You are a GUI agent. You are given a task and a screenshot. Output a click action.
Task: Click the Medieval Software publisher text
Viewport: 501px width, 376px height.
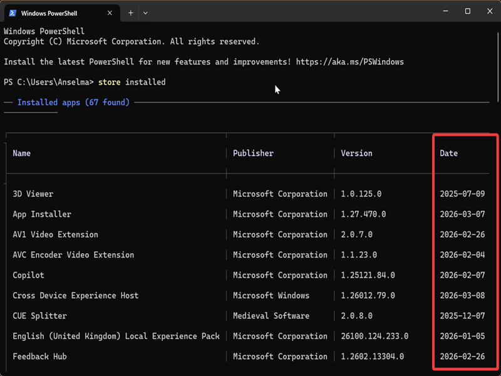(271, 316)
